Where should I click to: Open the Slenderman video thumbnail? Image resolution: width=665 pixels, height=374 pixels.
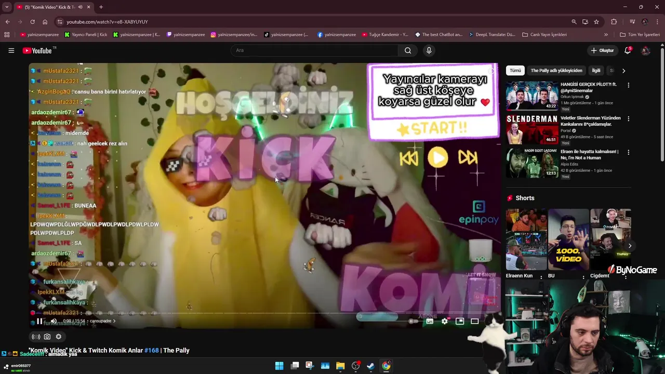[532, 129]
